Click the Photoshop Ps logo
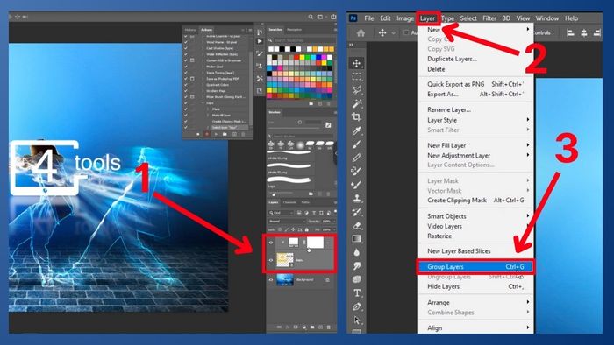The image size is (614, 345). [x=353, y=18]
